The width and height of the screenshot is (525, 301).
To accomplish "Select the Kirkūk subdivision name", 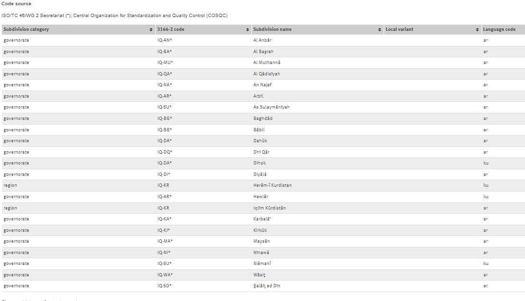I will (260, 230).
